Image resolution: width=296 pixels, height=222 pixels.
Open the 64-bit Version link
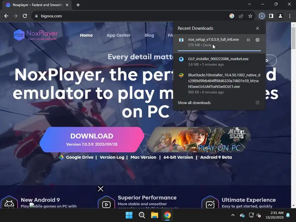point(178,157)
